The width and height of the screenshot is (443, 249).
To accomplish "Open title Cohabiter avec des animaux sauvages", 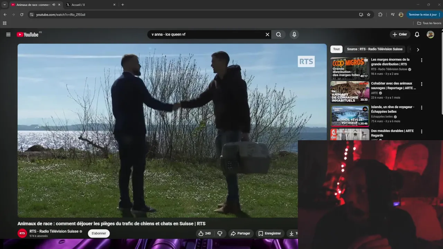I will point(393,86).
